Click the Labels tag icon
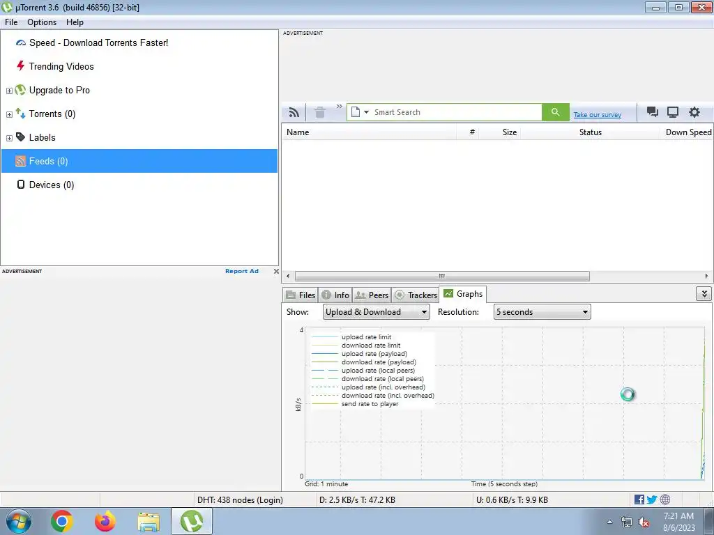 [20, 137]
